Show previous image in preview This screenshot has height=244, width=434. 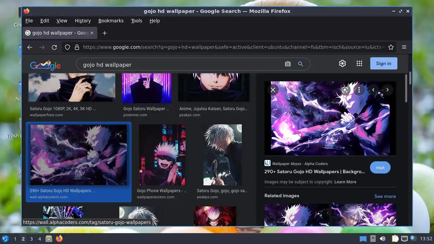click(x=373, y=90)
